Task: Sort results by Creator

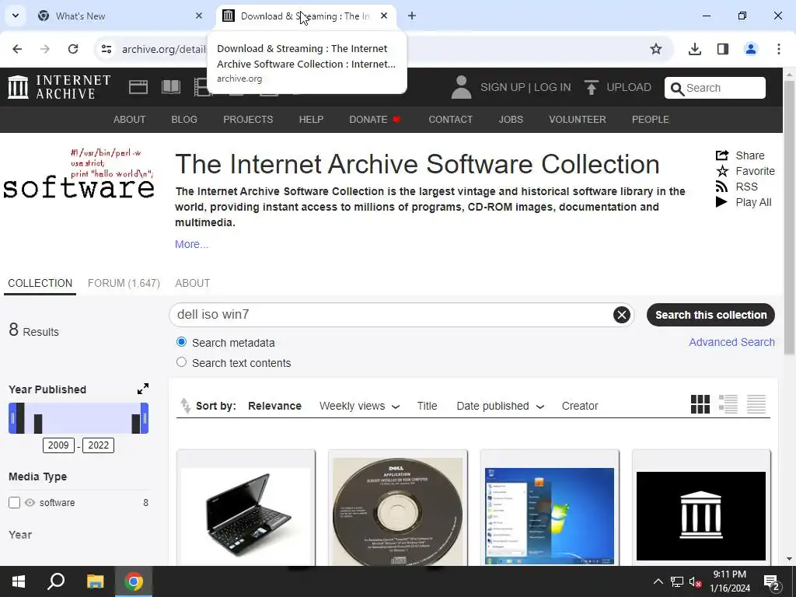Action: pos(580,406)
